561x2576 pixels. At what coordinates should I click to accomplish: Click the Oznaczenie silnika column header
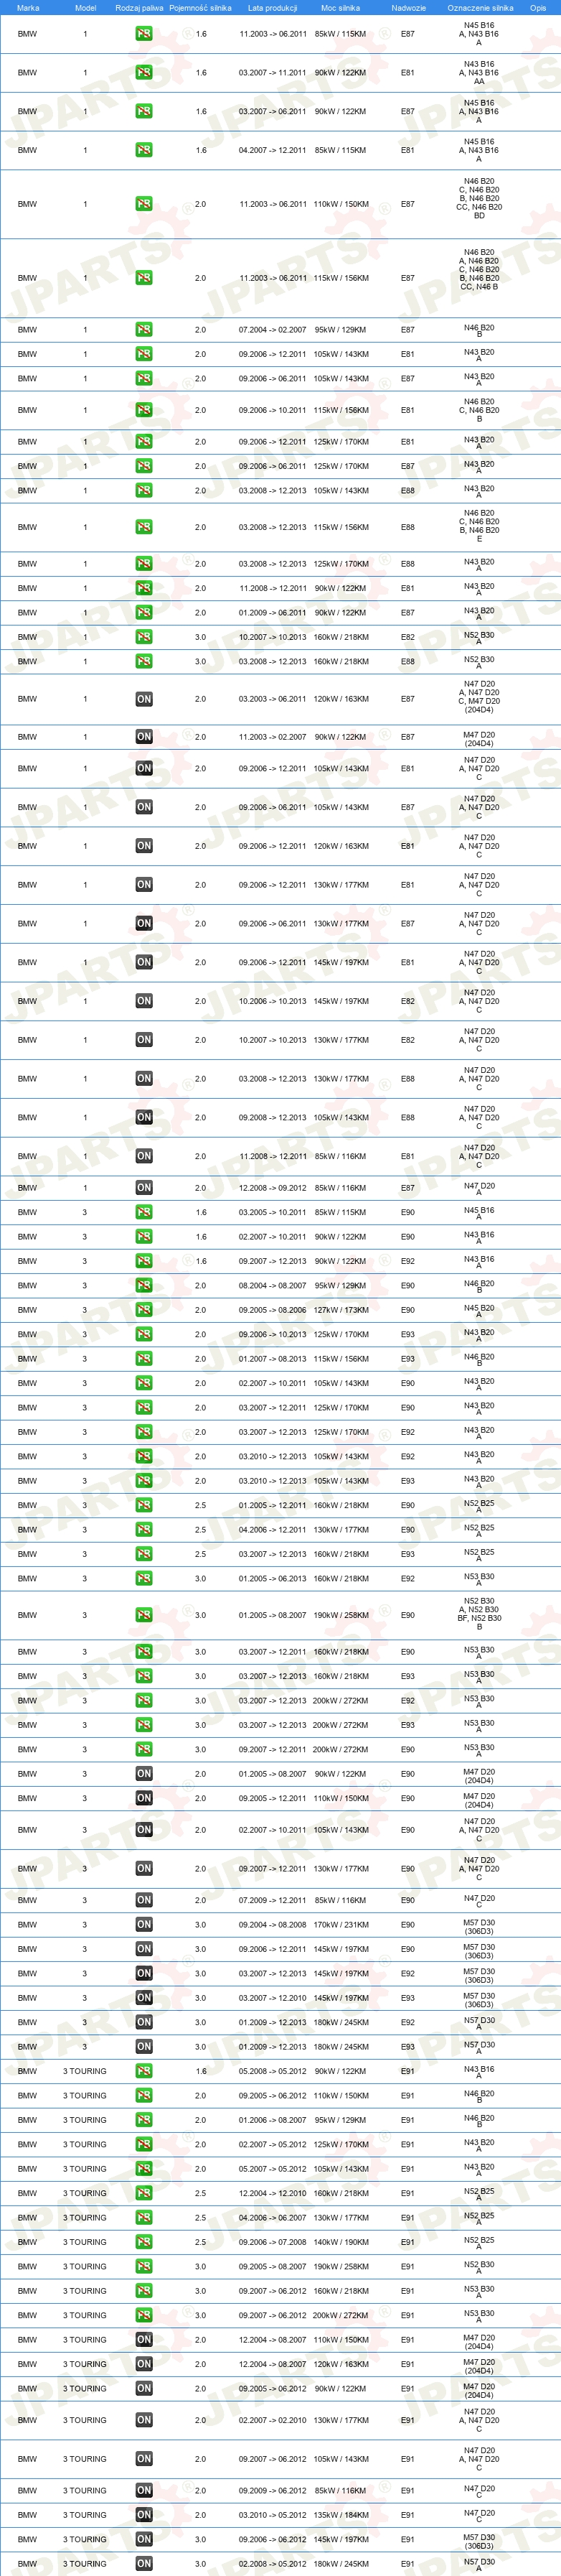tap(480, 8)
